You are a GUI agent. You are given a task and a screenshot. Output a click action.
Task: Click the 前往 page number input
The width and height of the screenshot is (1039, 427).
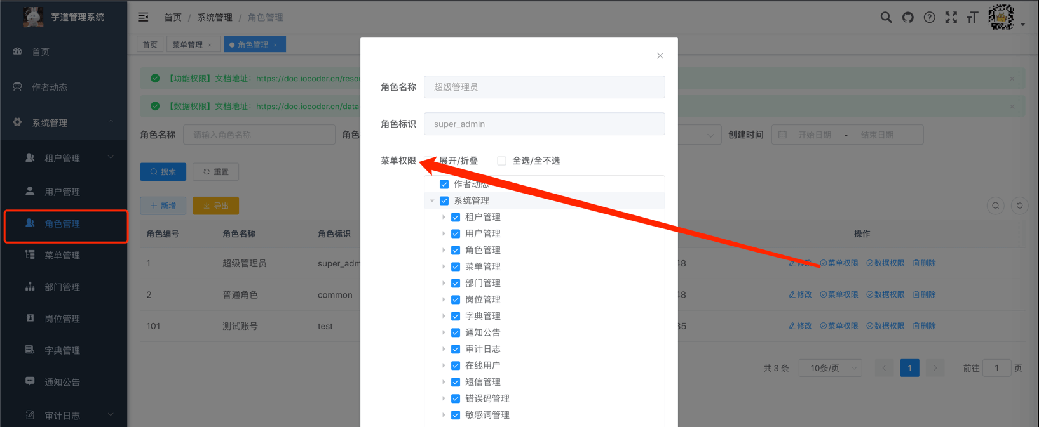(x=996, y=368)
